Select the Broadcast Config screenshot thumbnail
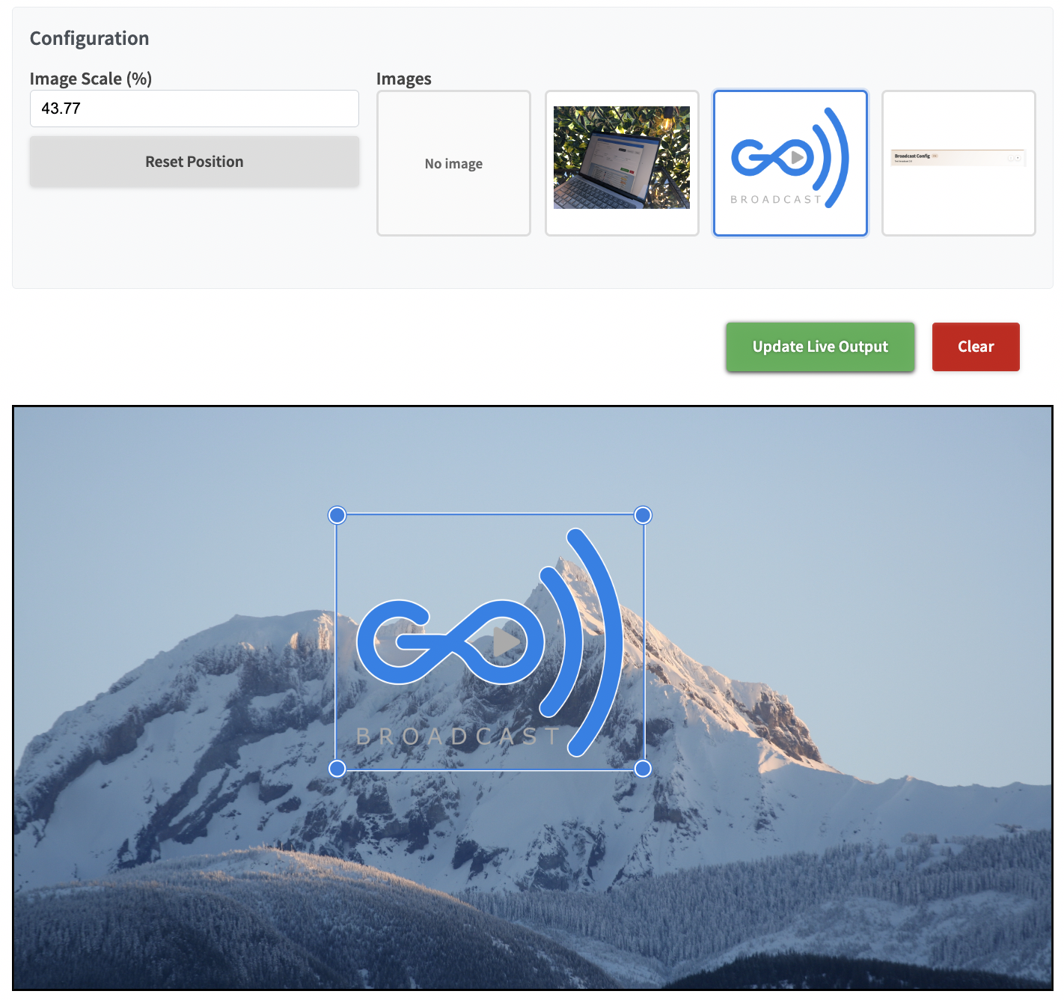1064x1000 pixels. (958, 163)
